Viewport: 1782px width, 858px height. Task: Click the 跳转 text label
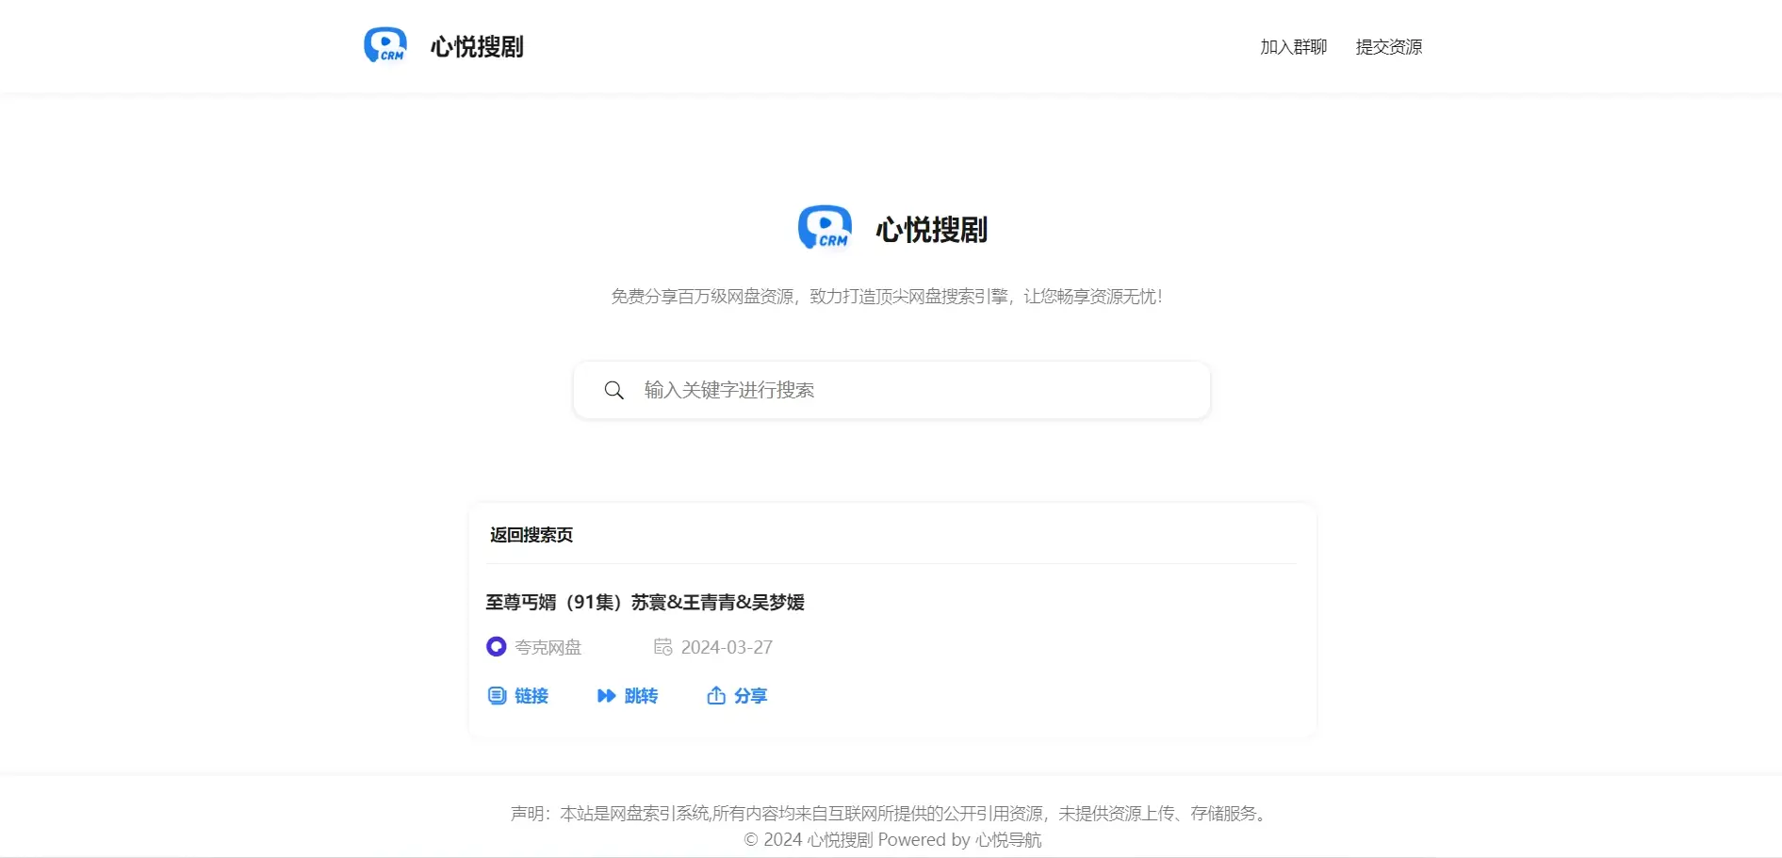(x=641, y=696)
